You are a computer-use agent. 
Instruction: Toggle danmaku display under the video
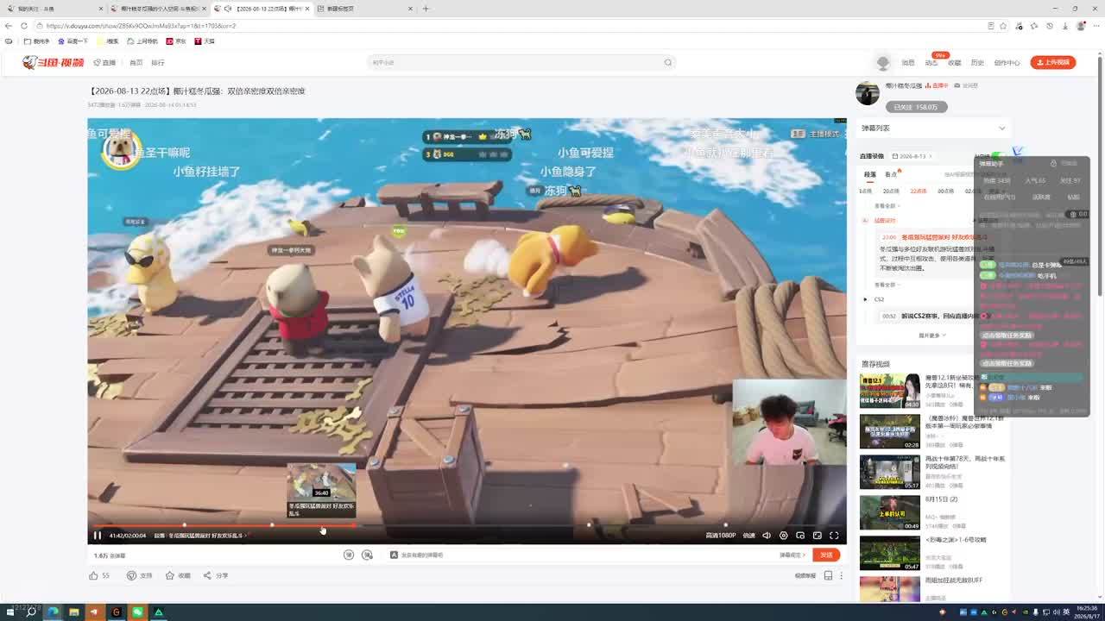(x=349, y=555)
